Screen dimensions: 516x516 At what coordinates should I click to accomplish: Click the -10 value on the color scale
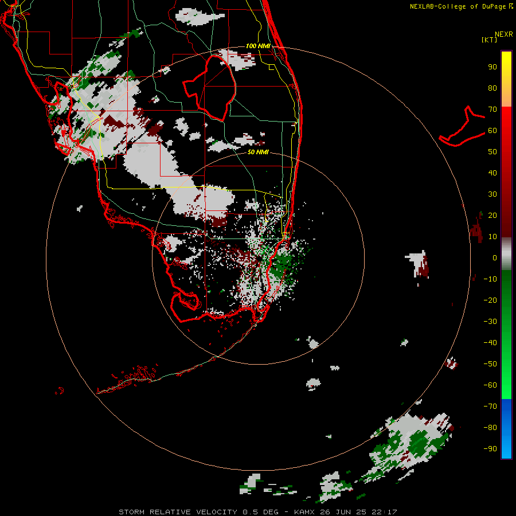pos(490,279)
